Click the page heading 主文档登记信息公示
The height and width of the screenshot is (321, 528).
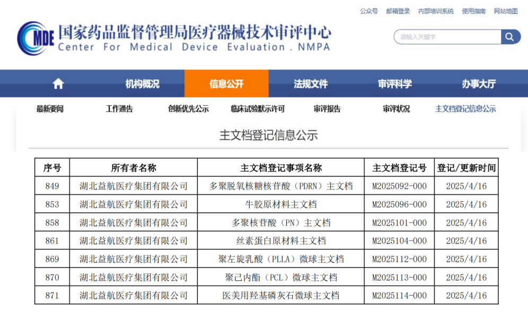pyautogui.click(x=268, y=135)
